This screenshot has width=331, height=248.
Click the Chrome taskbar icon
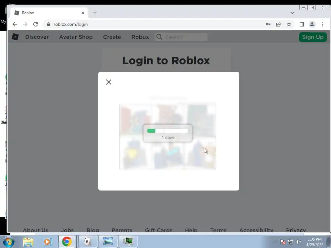tap(67, 242)
